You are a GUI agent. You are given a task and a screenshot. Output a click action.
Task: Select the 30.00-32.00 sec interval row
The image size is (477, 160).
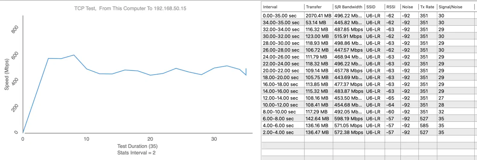(281, 36)
